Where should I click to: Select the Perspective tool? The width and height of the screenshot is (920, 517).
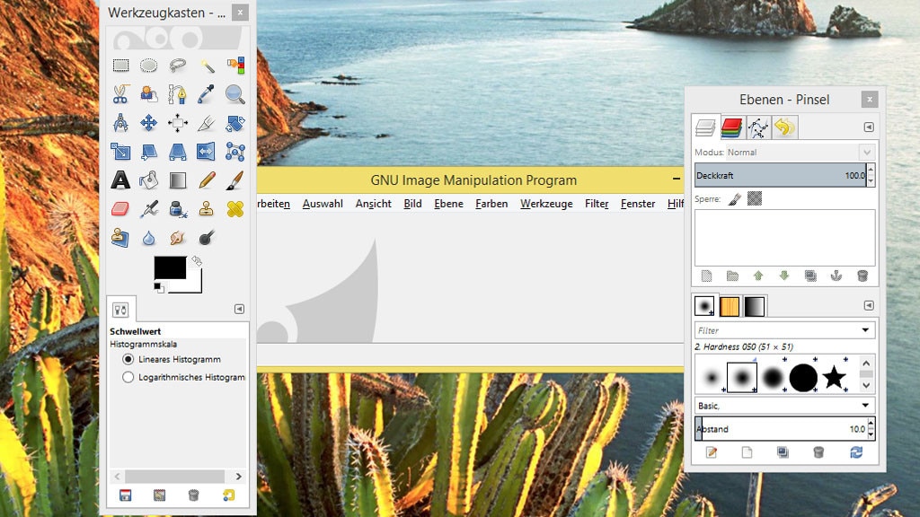tap(177, 151)
